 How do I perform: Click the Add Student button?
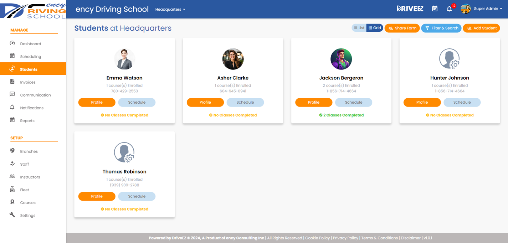[481, 28]
